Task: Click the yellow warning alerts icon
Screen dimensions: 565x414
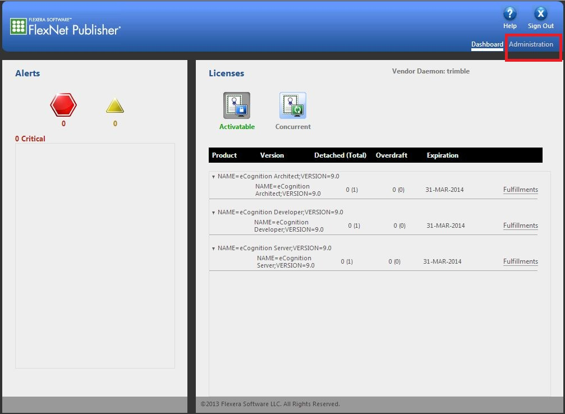Action: (115, 105)
